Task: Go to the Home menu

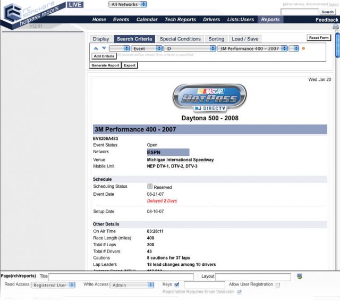Action: tap(99, 20)
